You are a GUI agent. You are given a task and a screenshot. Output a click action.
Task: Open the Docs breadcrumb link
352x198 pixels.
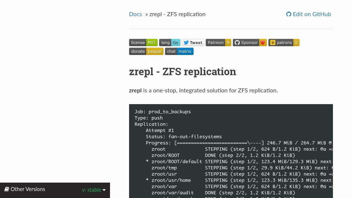point(135,14)
